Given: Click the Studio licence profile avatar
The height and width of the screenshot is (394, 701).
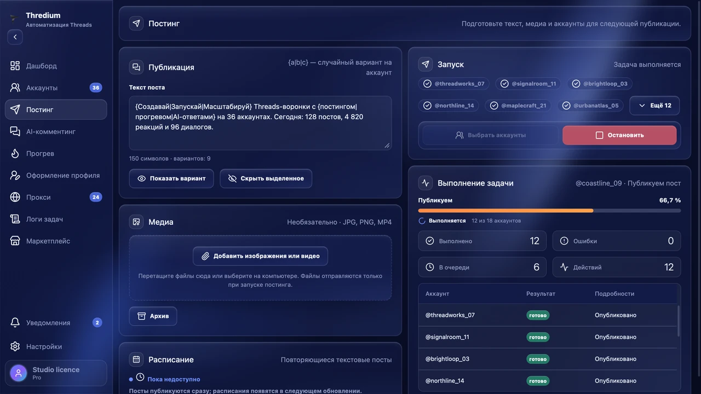Looking at the screenshot, I should 19,373.
